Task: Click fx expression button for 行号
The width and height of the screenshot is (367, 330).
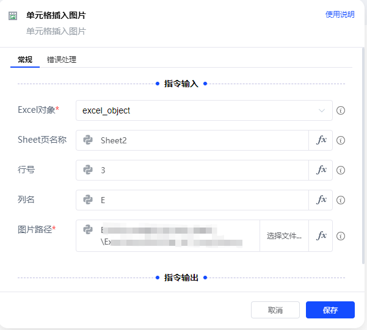Action: point(321,170)
